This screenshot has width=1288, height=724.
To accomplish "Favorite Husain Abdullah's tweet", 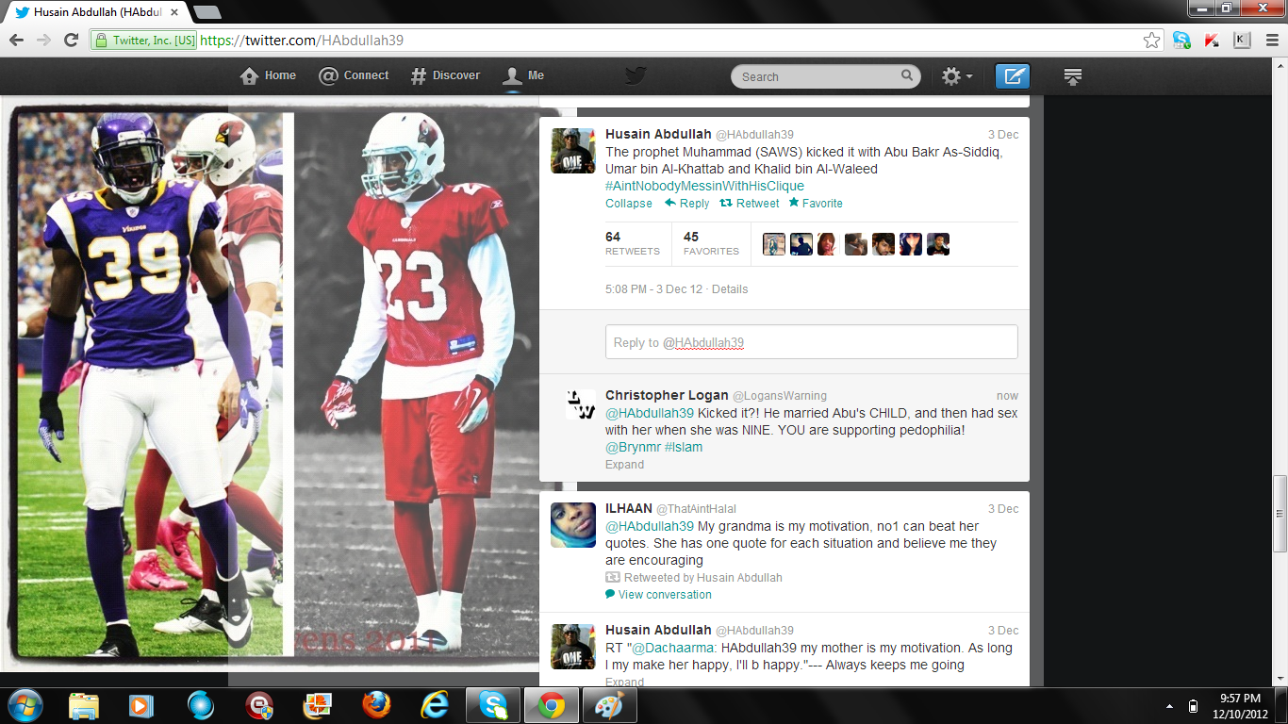I will point(816,204).
